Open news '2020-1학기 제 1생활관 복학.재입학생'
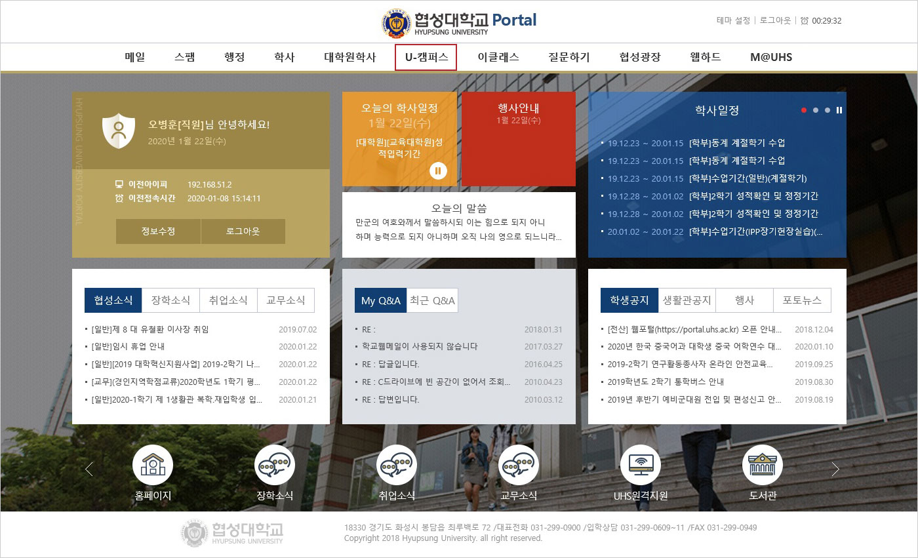918x558 pixels. pos(177,400)
